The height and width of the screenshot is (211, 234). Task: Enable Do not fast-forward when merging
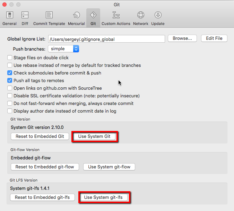[10, 103]
